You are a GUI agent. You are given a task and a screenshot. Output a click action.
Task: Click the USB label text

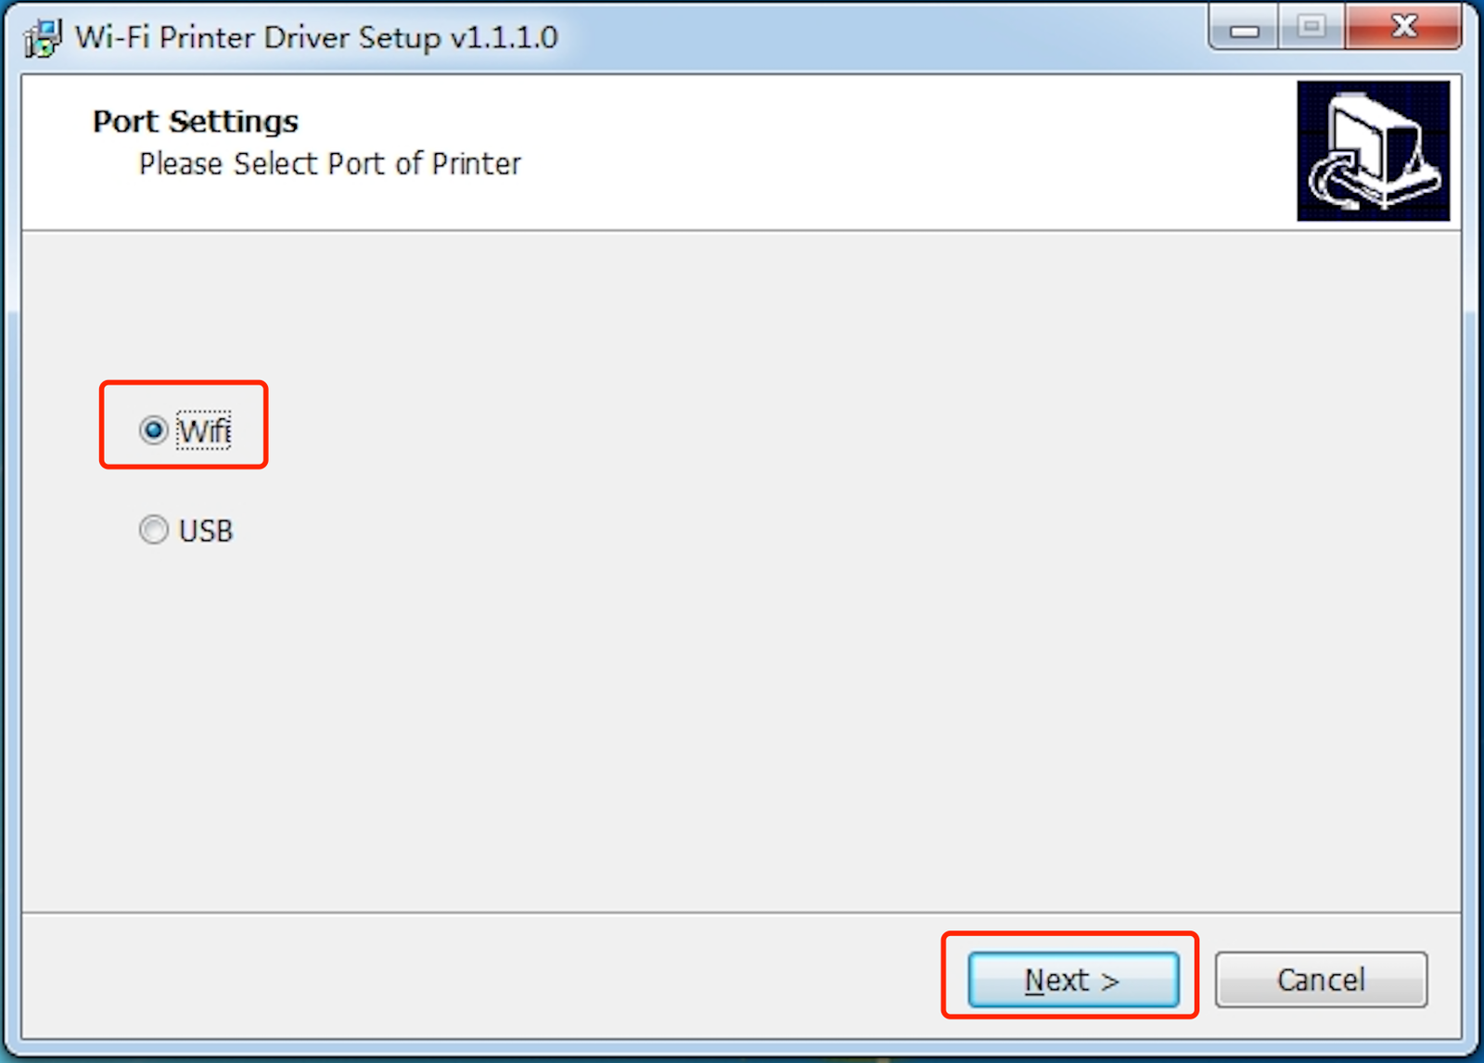pyautogui.click(x=206, y=529)
